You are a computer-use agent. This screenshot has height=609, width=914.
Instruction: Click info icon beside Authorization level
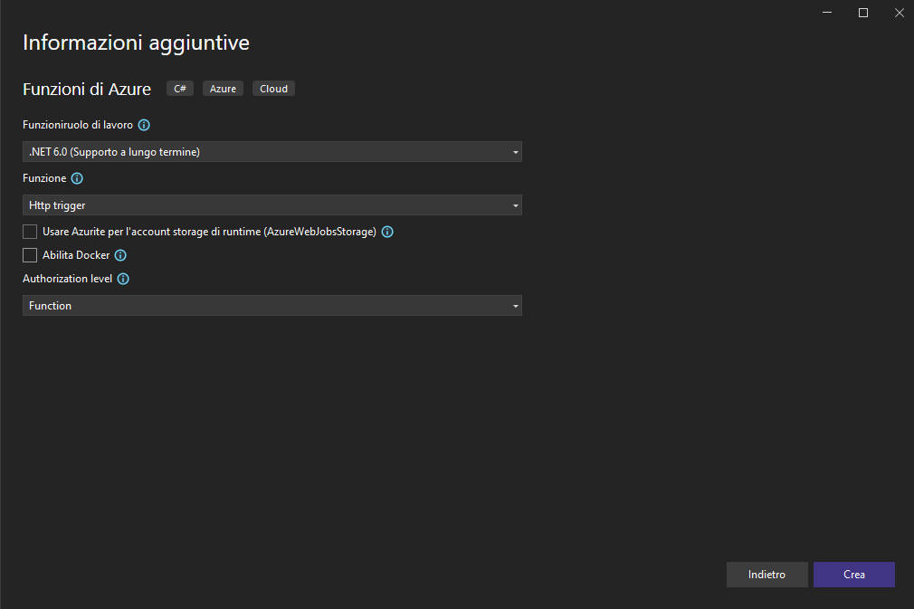click(x=124, y=279)
